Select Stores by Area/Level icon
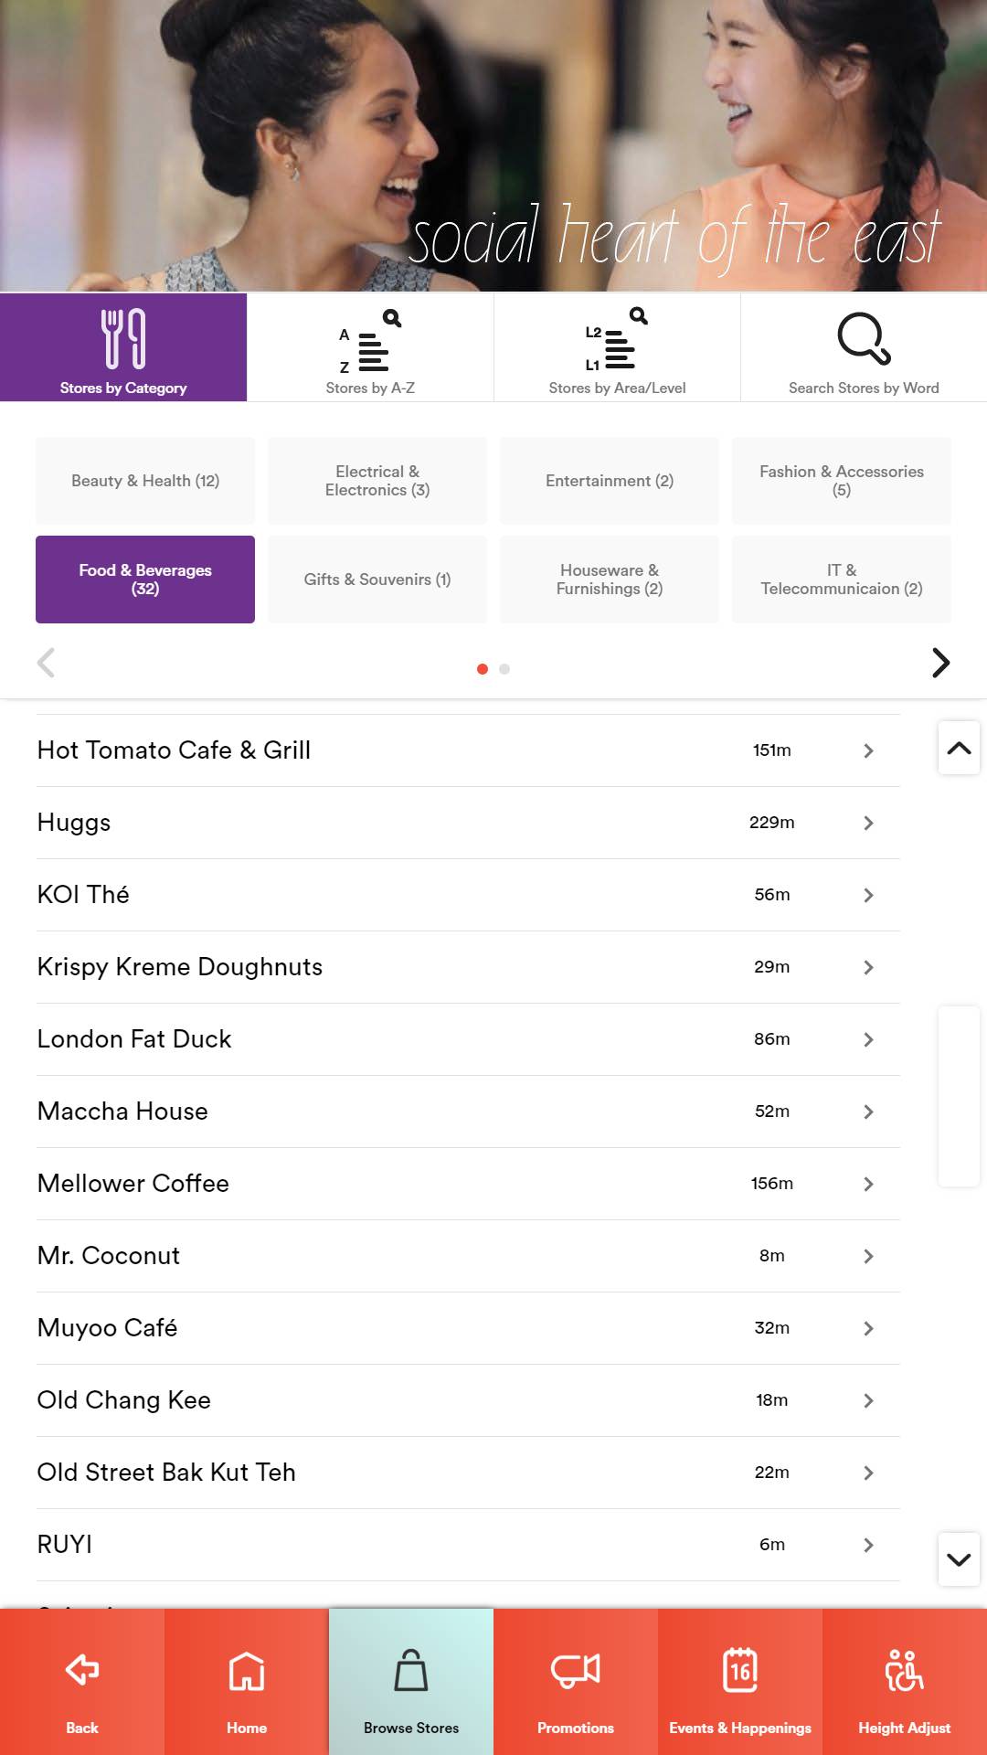This screenshot has height=1755, width=987. [617, 340]
